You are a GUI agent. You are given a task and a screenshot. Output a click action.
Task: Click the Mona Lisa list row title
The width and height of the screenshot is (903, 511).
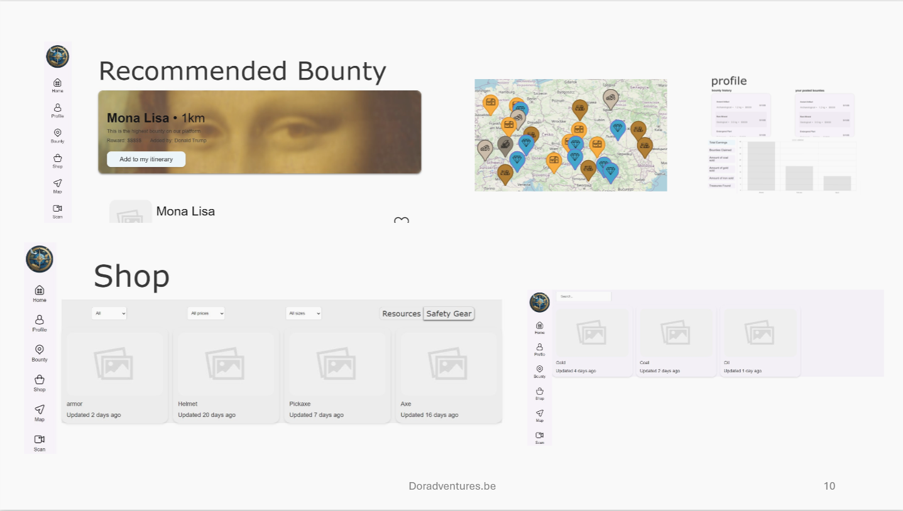[x=185, y=212]
